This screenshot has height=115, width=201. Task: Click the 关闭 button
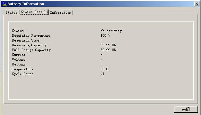coord(186,109)
